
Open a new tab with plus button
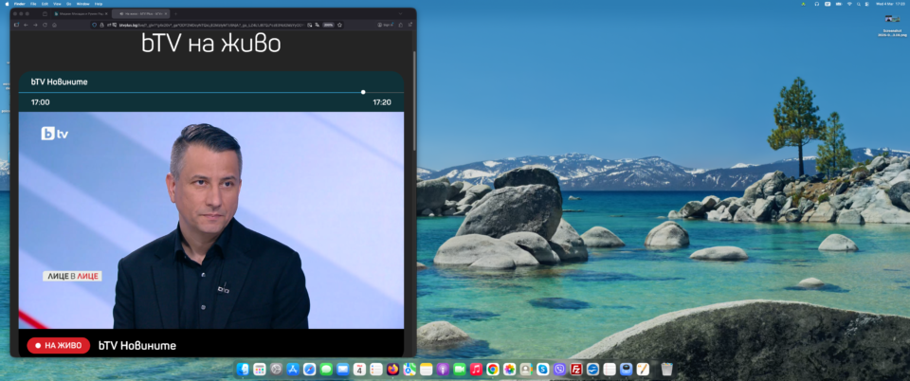177,14
